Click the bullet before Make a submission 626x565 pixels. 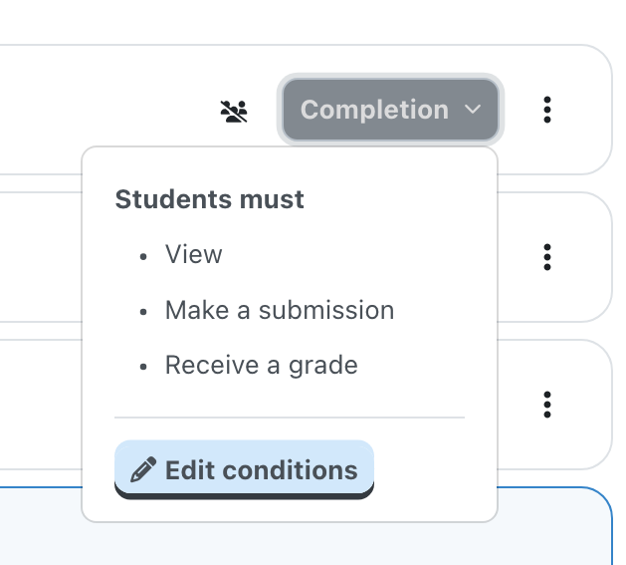pyautogui.click(x=143, y=312)
